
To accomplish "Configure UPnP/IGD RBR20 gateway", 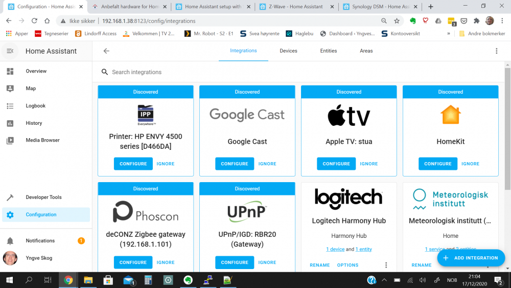I will 235,262.
